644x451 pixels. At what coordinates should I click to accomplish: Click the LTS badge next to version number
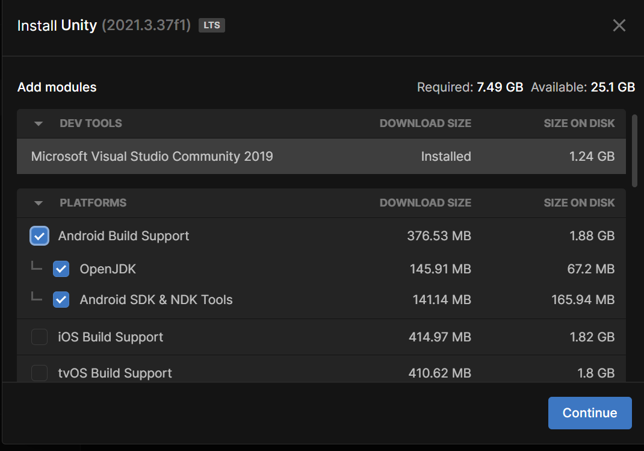click(211, 25)
